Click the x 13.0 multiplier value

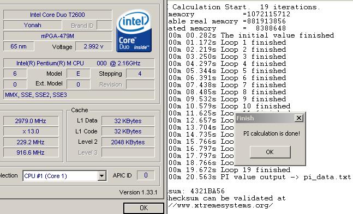(x=31, y=131)
